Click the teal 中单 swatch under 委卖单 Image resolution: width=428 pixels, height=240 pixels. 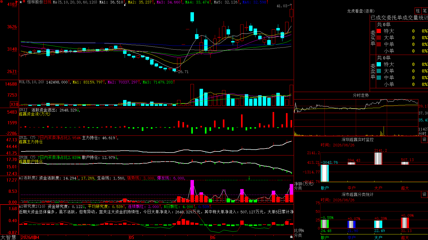(x=379, y=78)
